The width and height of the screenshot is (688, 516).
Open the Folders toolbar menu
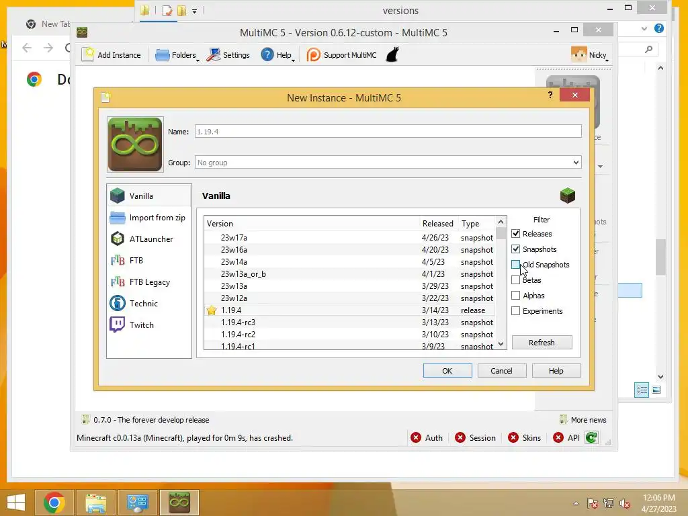click(177, 55)
